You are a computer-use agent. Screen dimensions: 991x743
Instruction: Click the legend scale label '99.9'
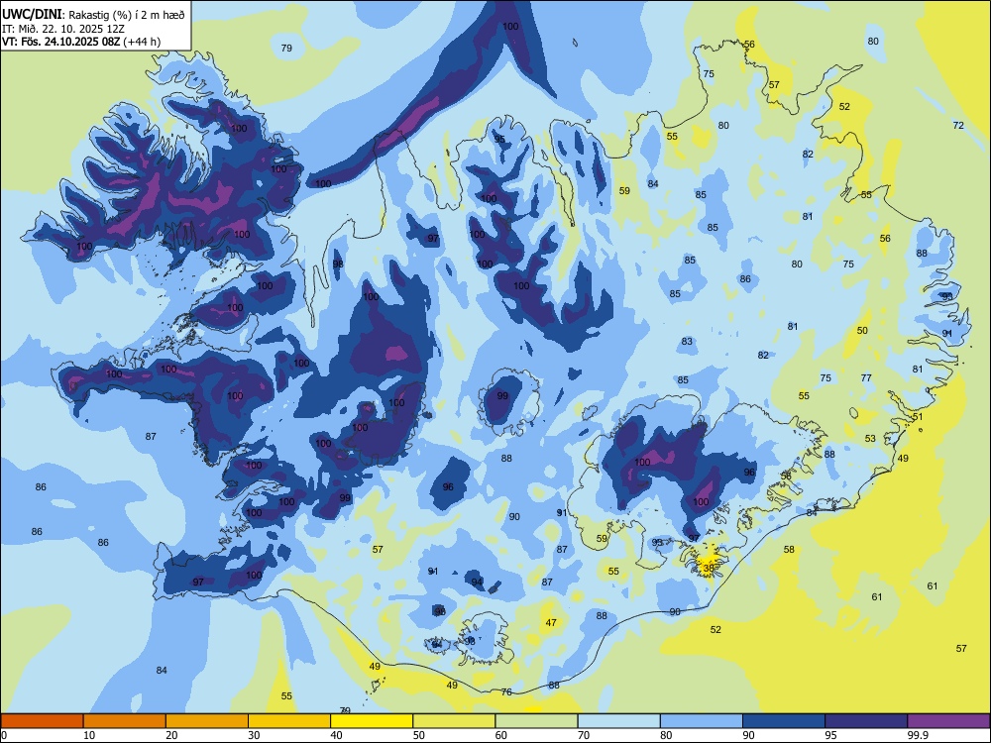click(x=919, y=735)
